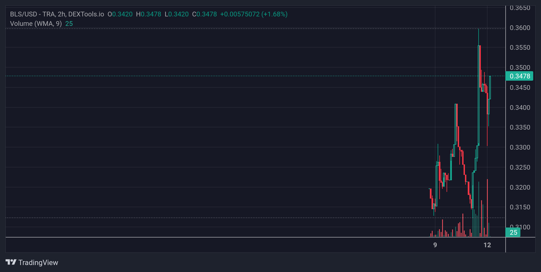This screenshot has height=272, width=541.
Task: Click the 0.3400 price axis label
Action: point(520,108)
